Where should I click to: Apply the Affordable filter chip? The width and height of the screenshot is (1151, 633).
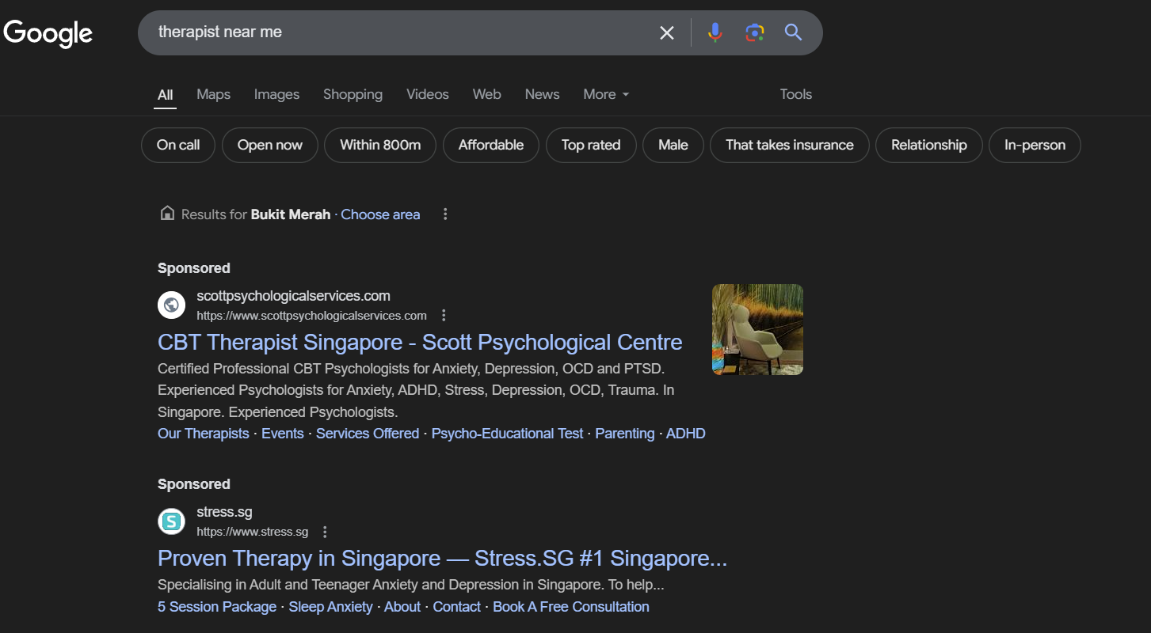point(491,145)
